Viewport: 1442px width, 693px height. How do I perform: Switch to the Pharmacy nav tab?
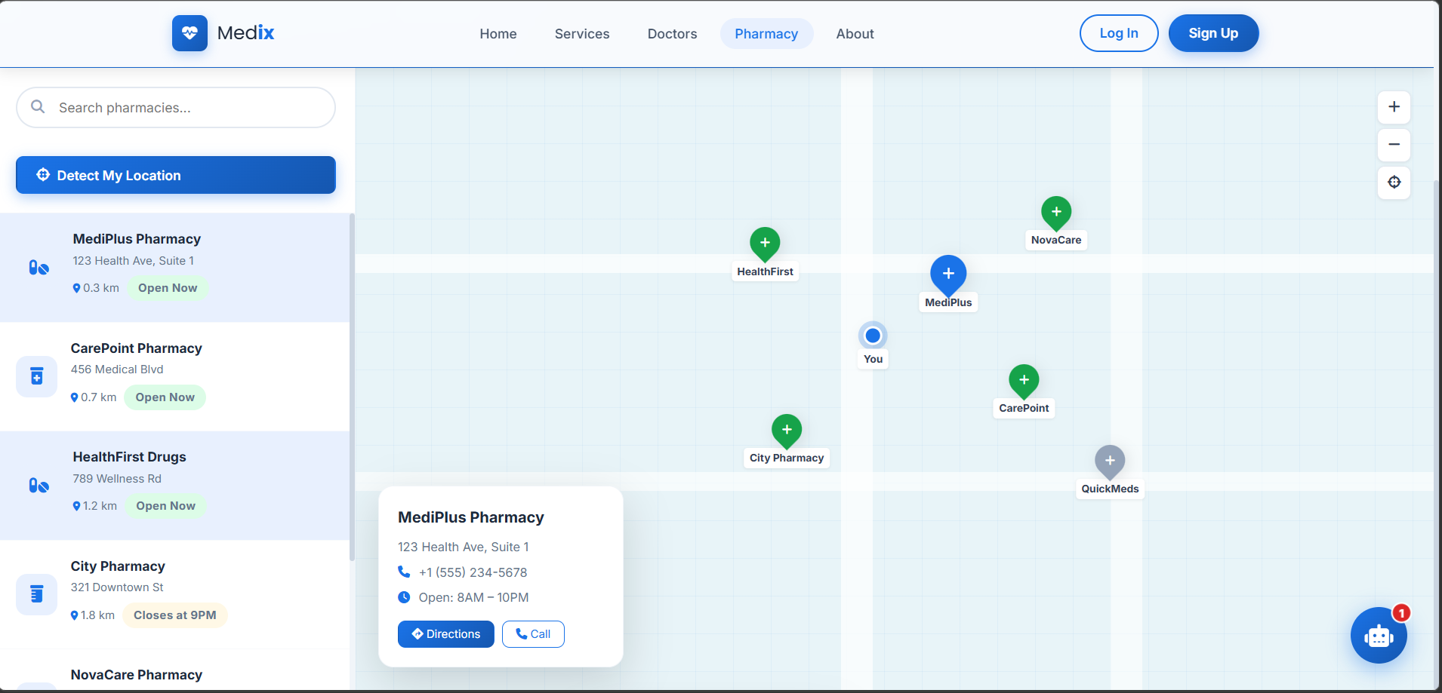tap(766, 34)
